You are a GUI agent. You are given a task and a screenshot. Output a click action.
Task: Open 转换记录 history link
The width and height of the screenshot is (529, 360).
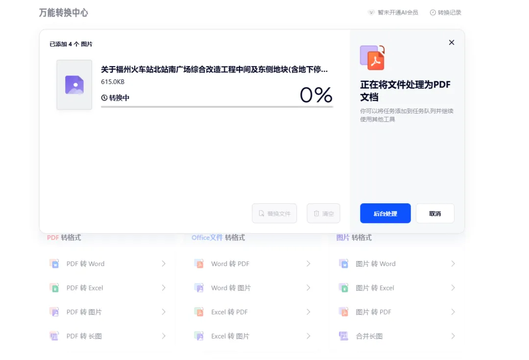(x=445, y=12)
